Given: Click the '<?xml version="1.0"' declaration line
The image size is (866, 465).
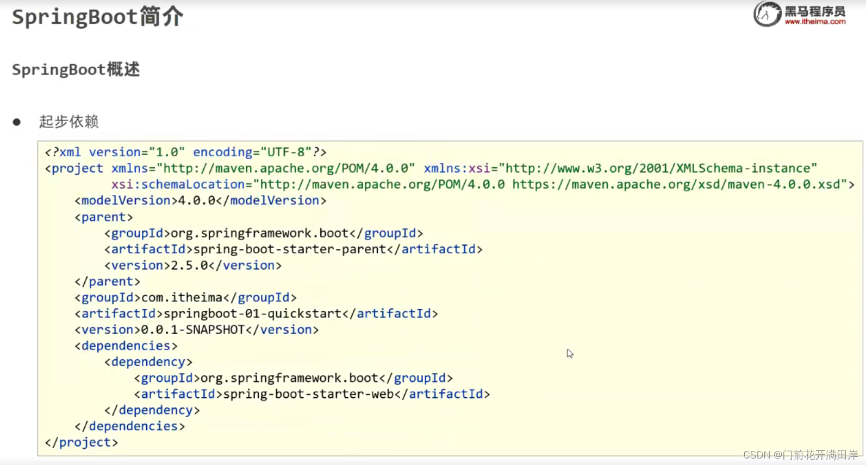Looking at the screenshot, I should click(x=186, y=152).
